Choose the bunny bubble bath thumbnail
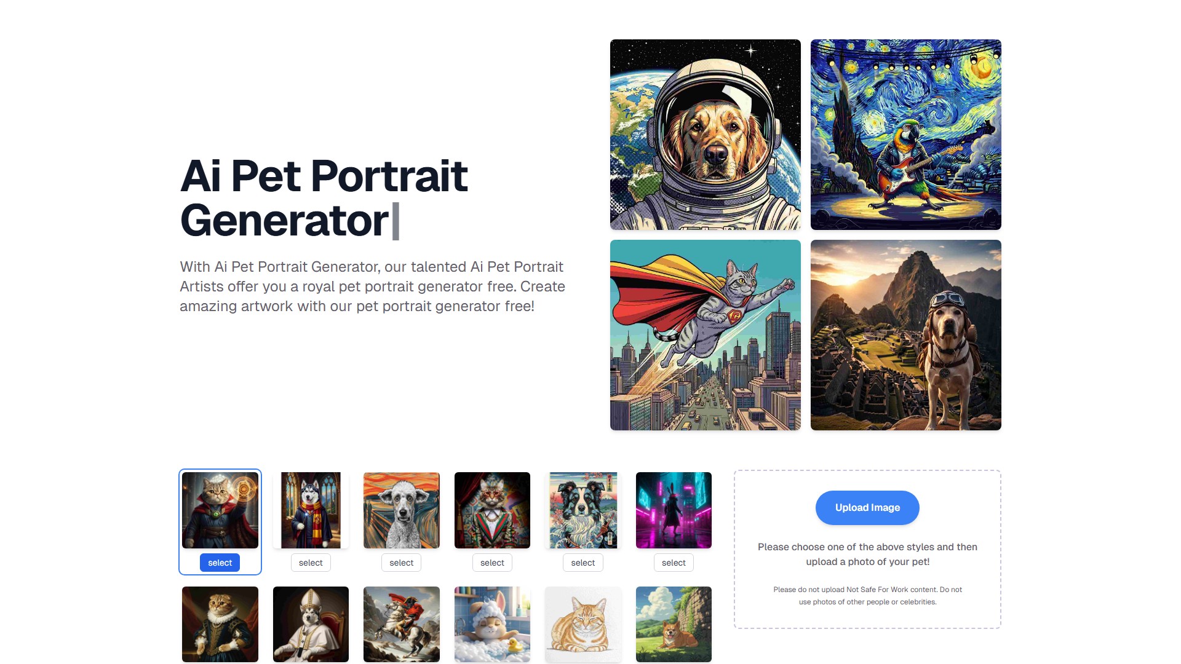The image size is (1181, 664). click(x=492, y=624)
